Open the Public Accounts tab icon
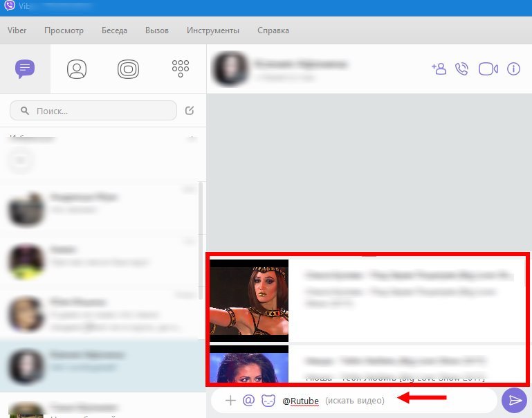 coord(128,69)
